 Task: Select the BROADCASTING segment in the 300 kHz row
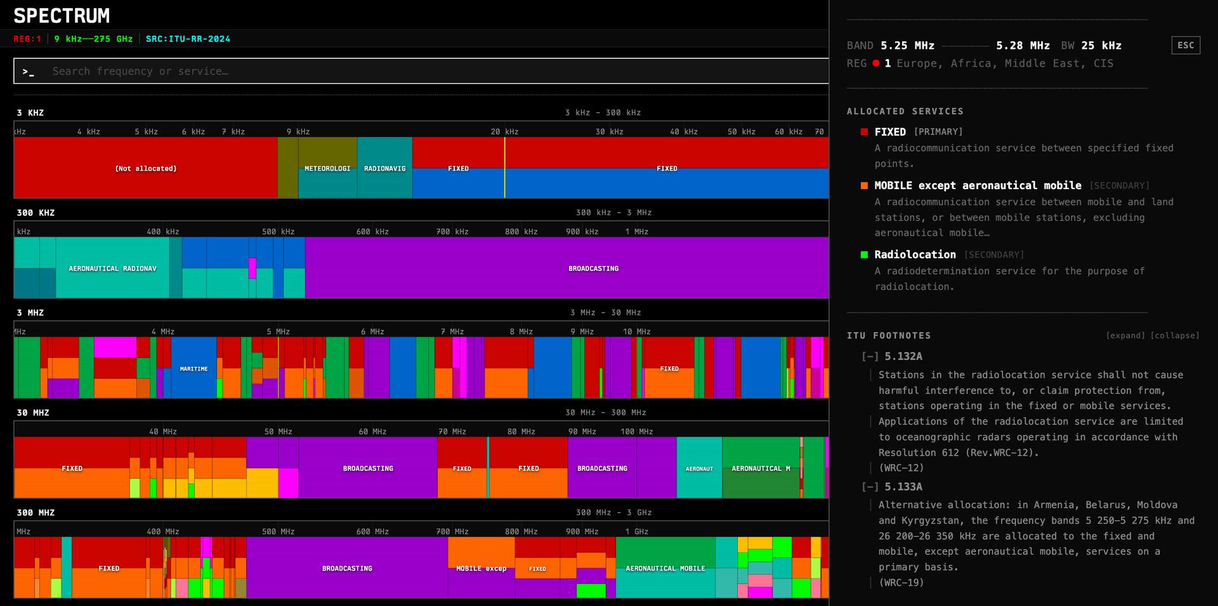[593, 268]
